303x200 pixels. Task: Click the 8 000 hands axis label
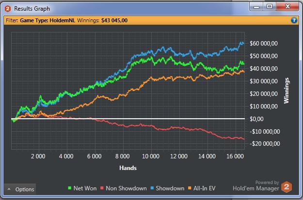point(122,156)
